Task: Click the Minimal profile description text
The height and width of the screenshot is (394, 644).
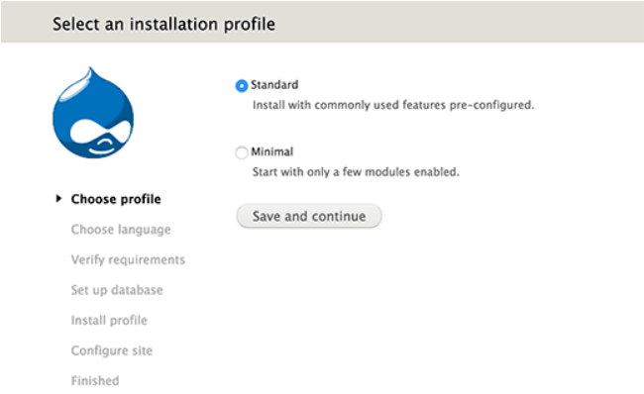Action: coord(356,172)
